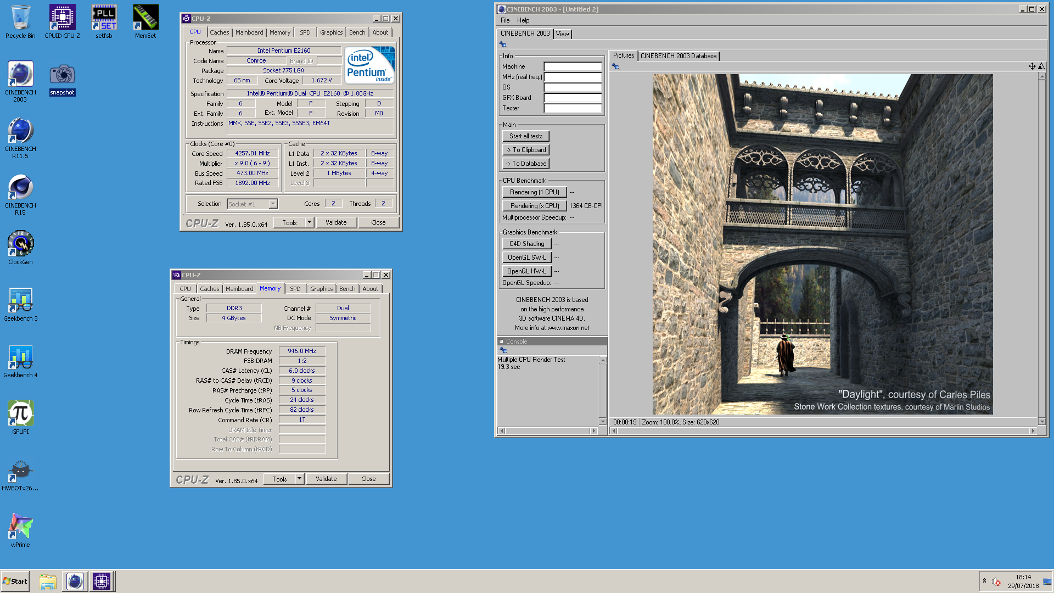Viewport: 1054px width, 593px height.
Task: Click the C4D Shading button
Action: [527, 244]
